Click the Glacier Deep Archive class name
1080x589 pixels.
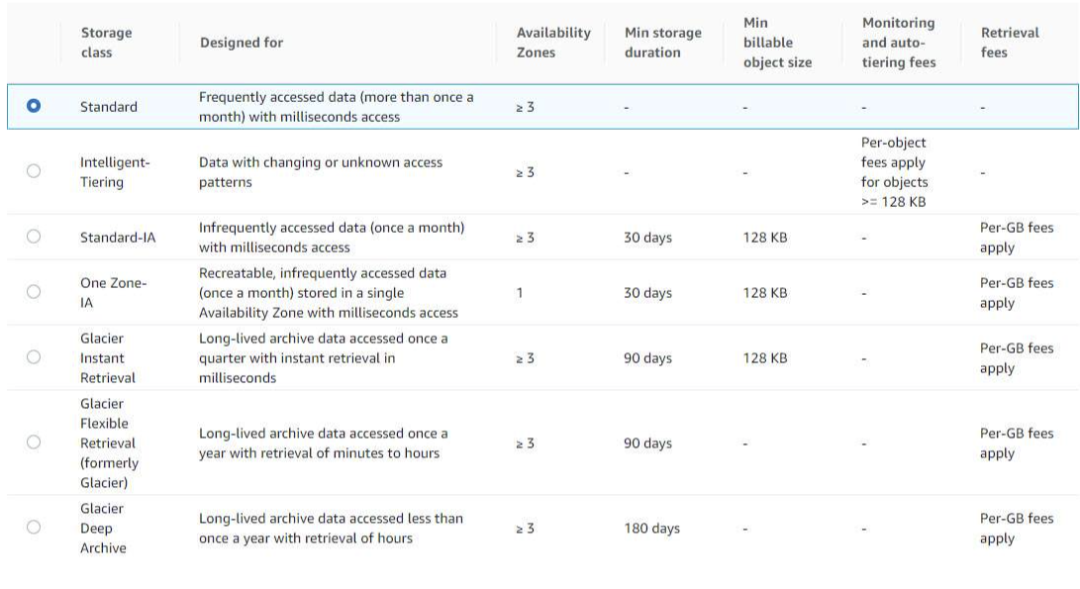point(103,528)
